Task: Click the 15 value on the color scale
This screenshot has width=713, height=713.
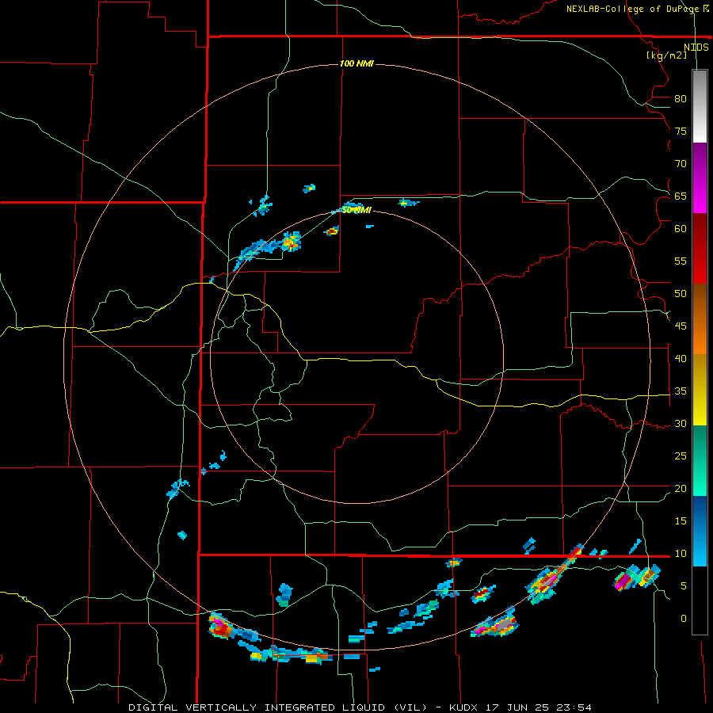Action: pos(681,521)
